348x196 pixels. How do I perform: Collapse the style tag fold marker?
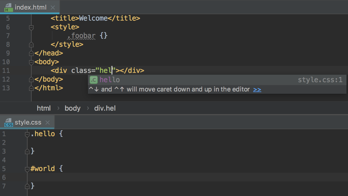tap(31, 27)
